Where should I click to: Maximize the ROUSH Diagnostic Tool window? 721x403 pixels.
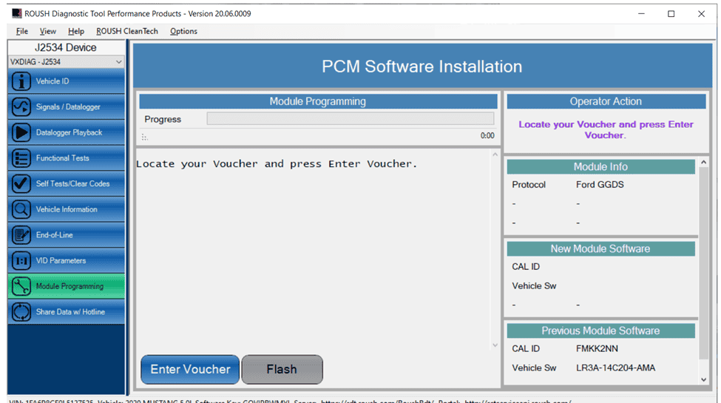671,14
